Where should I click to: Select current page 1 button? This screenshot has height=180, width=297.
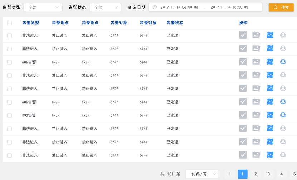coord(243,174)
